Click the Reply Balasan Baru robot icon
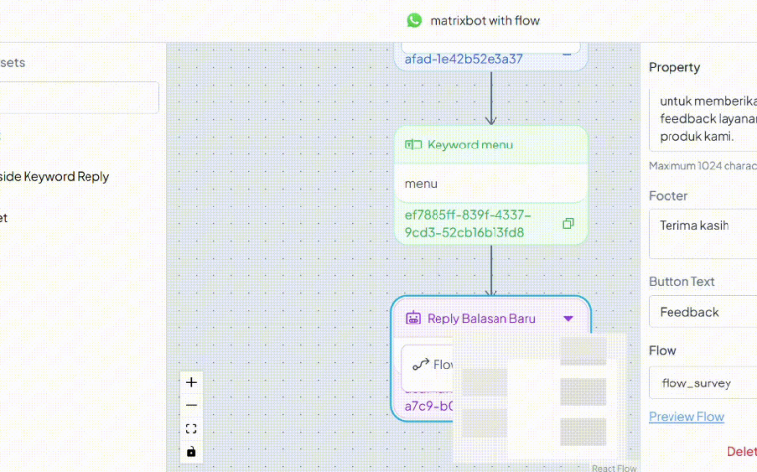757x472 pixels. [413, 319]
